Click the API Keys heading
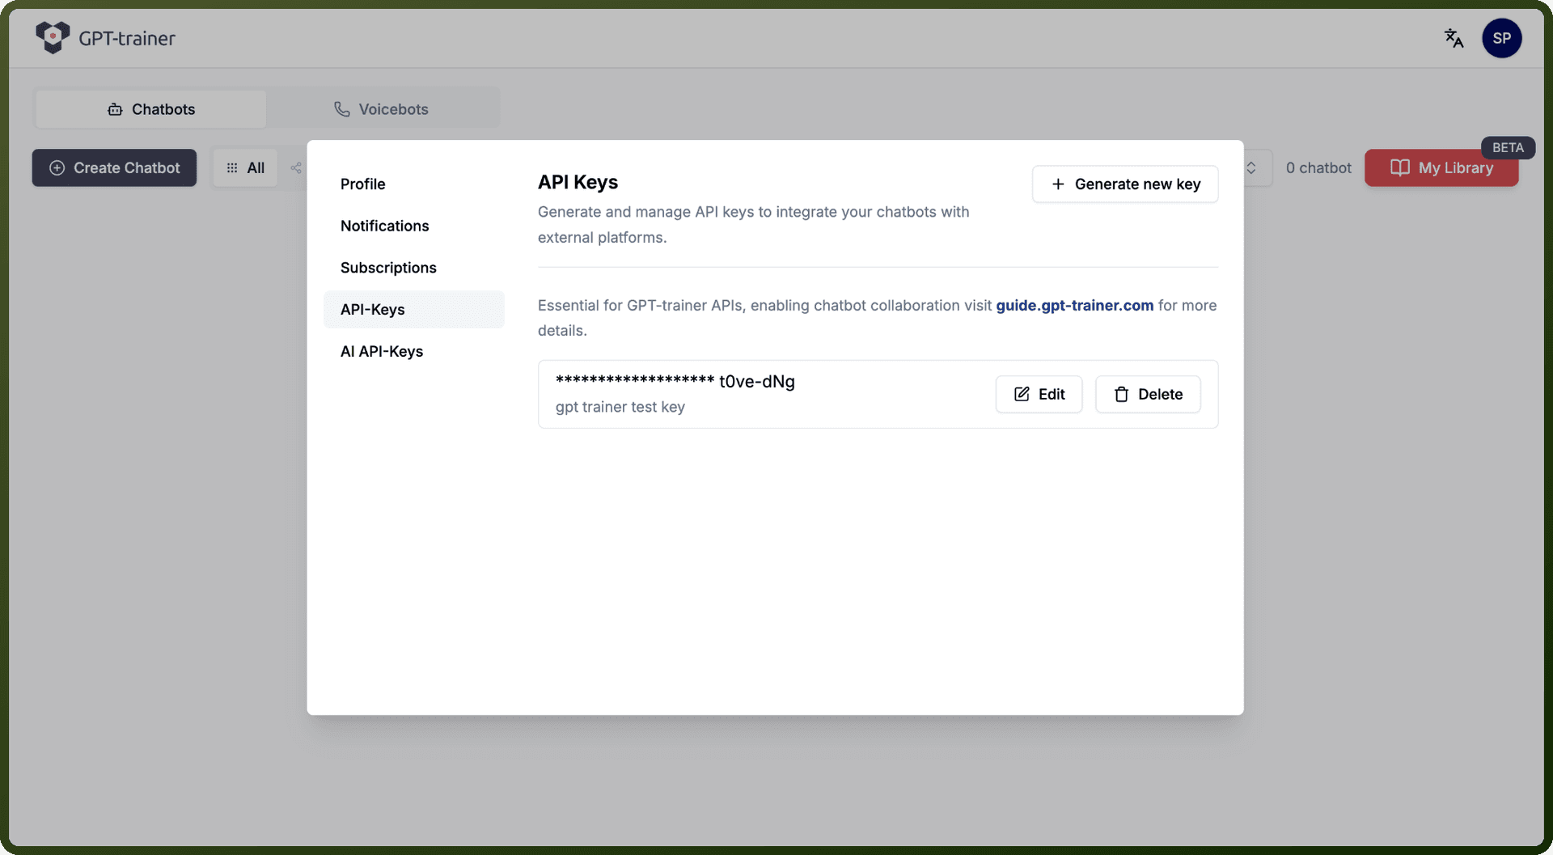The height and width of the screenshot is (855, 1553). [578, 182]
